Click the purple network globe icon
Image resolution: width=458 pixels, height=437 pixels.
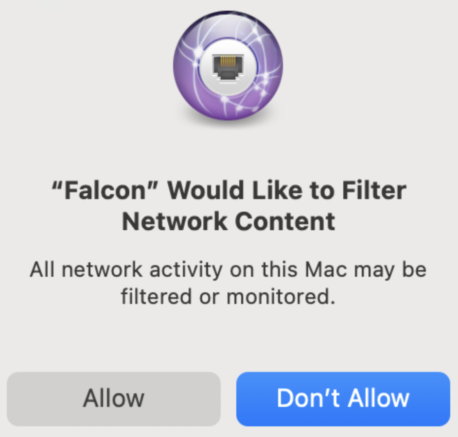pyautogui.click(x=228, y=66)
